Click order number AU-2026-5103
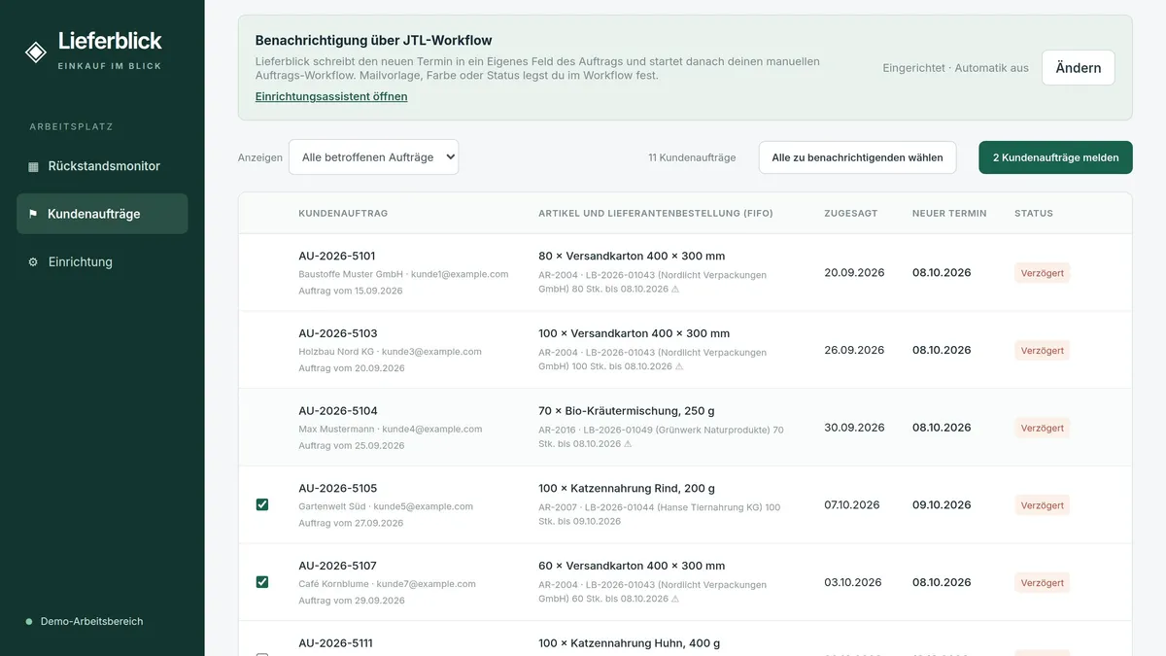The image size is (1166, 656). pos(337,333)
